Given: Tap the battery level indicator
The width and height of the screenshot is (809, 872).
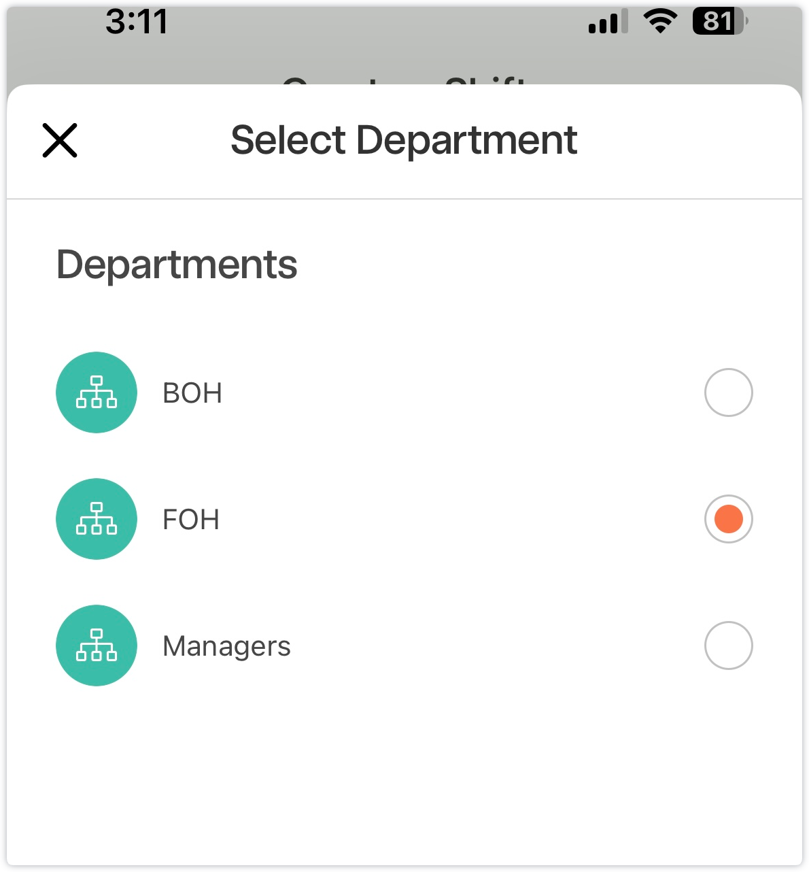Looking at the screenshot, I should pos(719,21).
